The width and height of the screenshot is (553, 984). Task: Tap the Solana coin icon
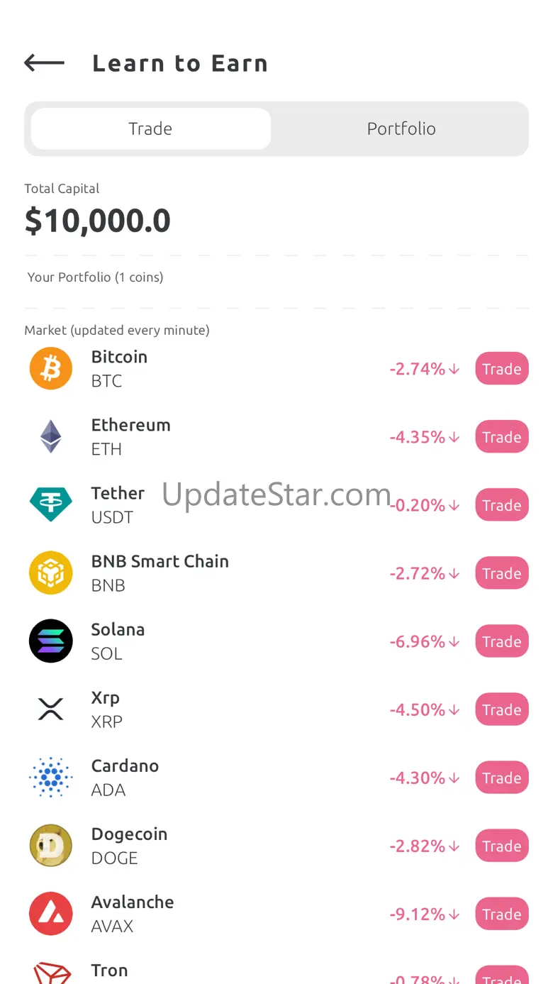click(x=51, y=641)
